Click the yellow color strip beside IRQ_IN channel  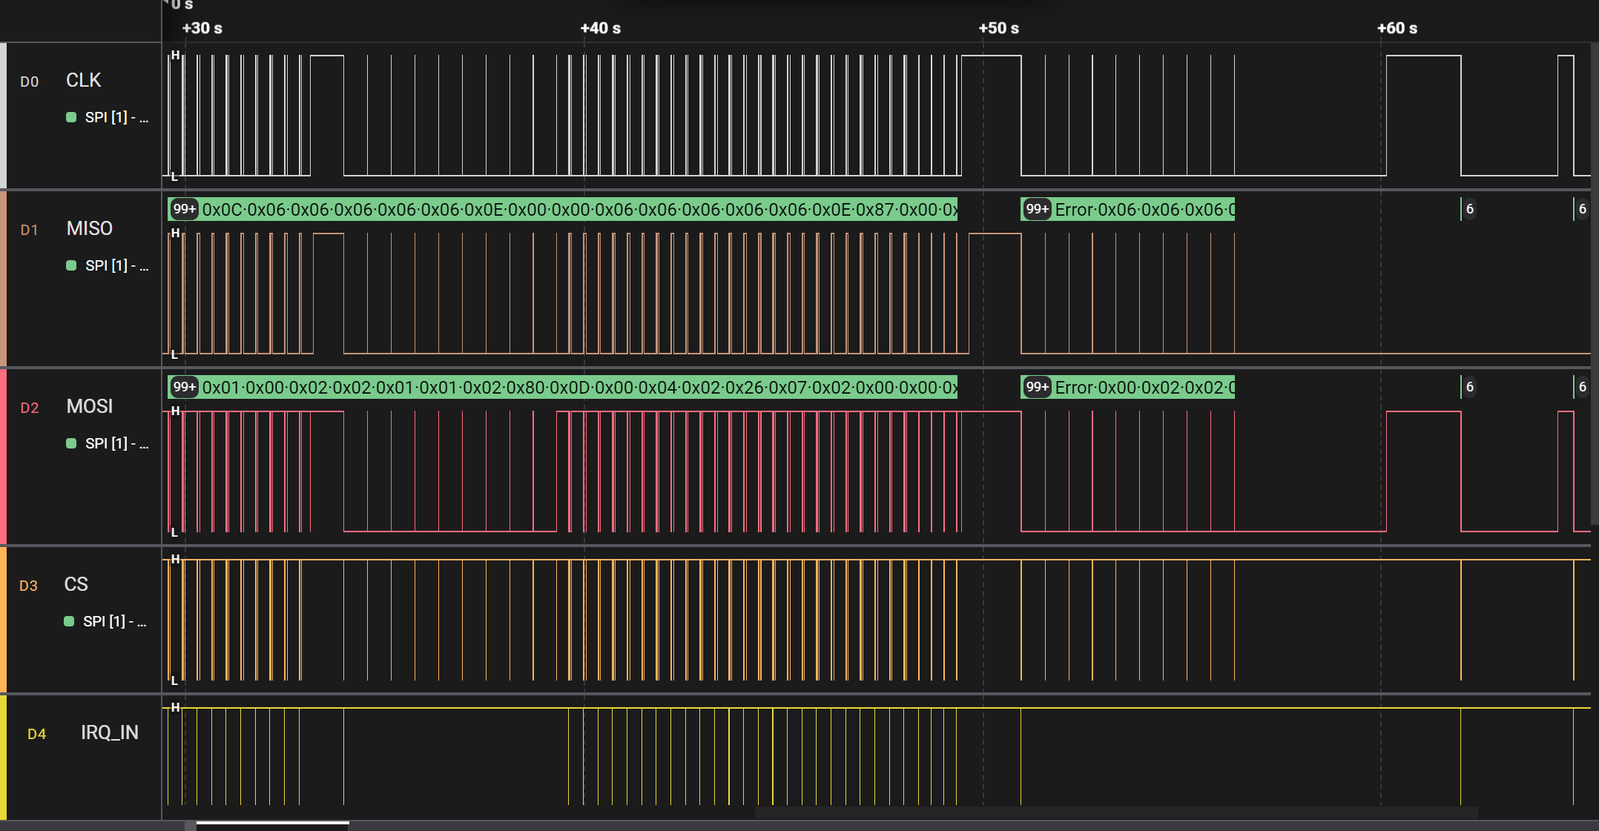[3, 756]
